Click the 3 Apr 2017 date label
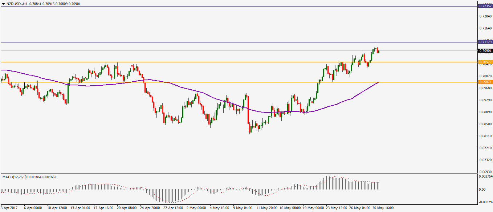This screenshot has width=493, height=212. point(10,208)
